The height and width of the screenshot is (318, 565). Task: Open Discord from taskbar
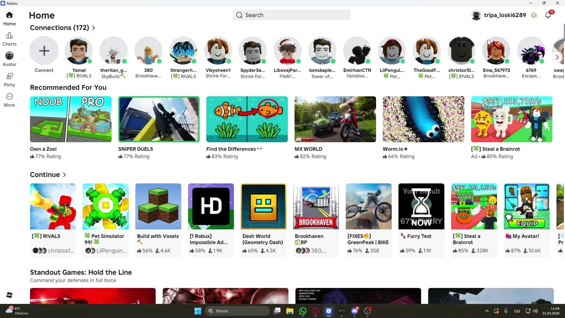pyautogui.click(x=354, y=311)
